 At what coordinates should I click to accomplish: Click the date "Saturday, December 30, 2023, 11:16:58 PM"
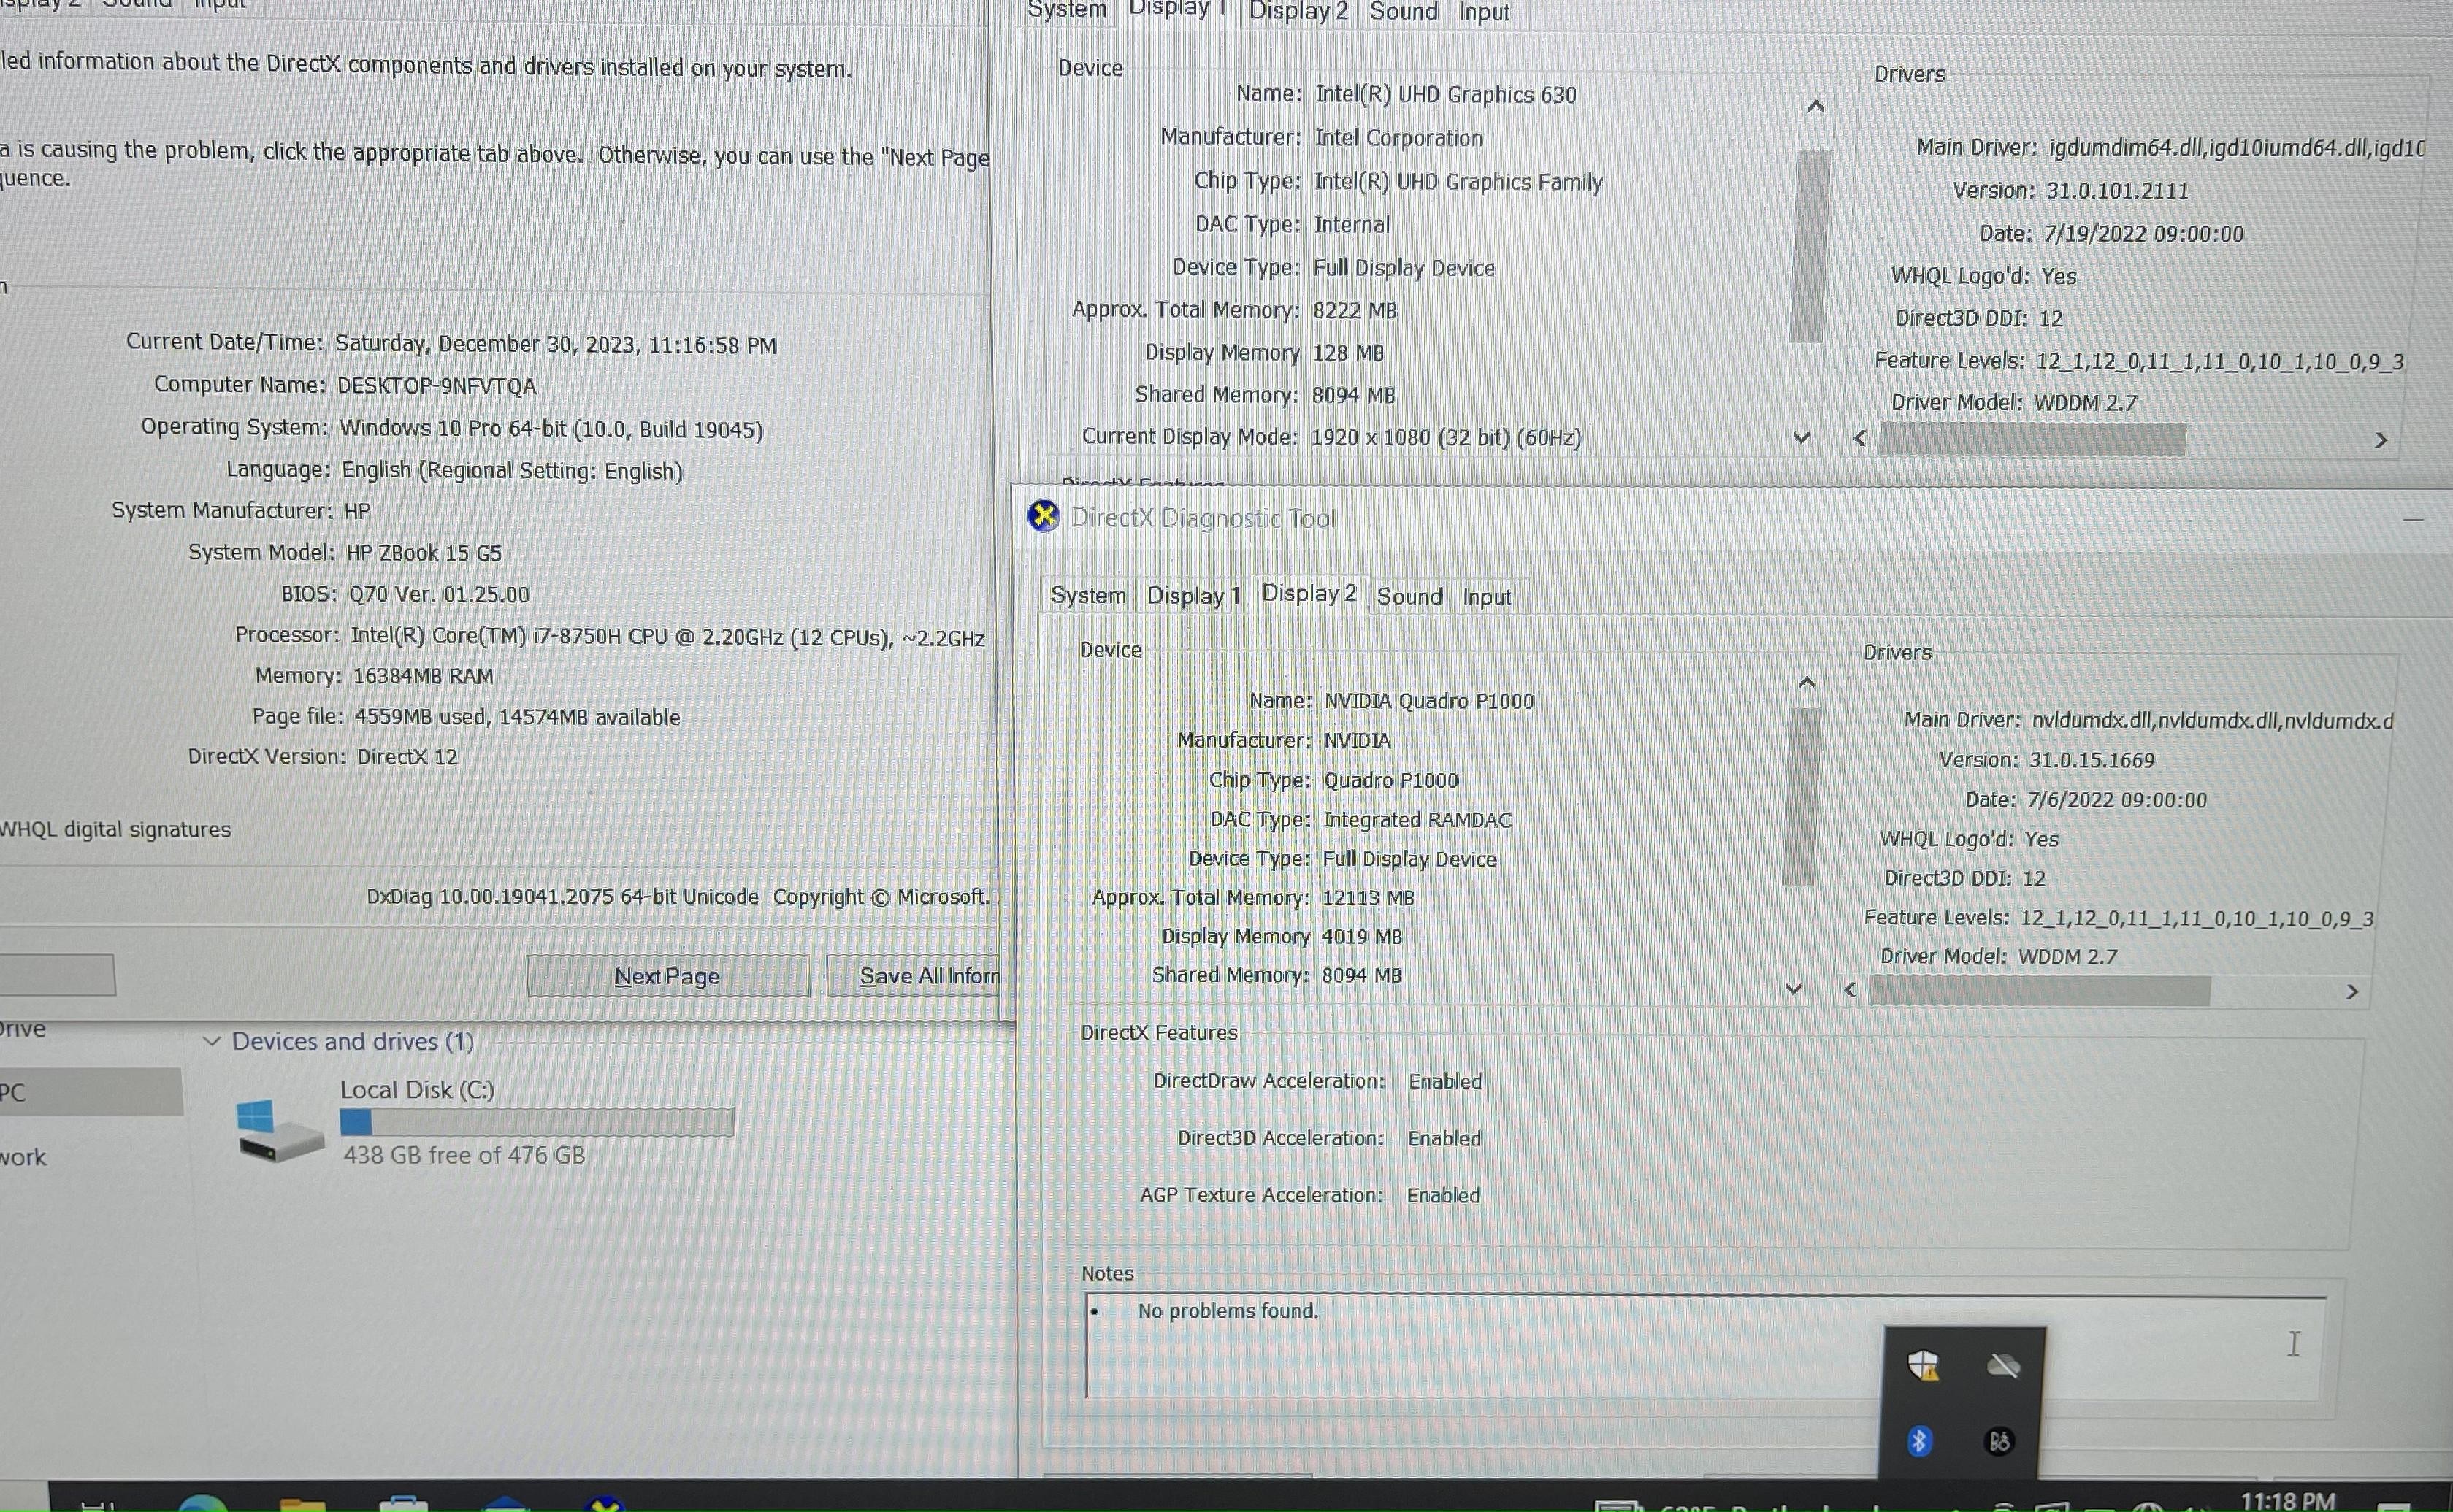click(555, 344)
